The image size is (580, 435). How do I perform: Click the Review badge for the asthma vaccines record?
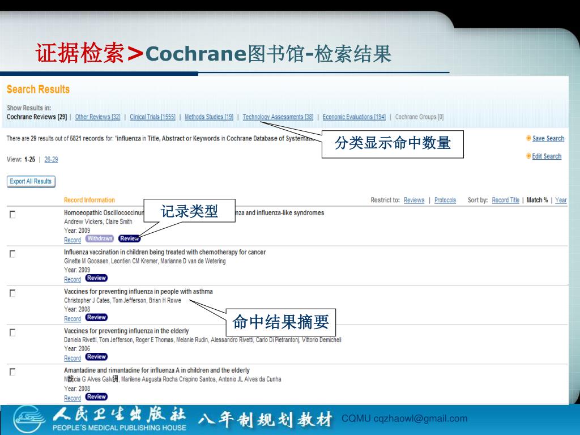(x=96, y=317)
